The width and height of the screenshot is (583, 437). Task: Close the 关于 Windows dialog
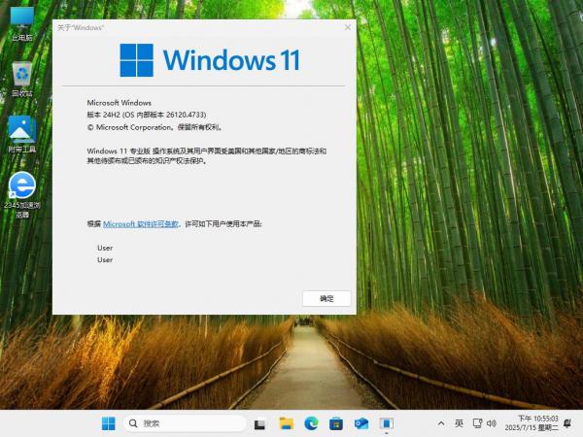coord(348,27)
